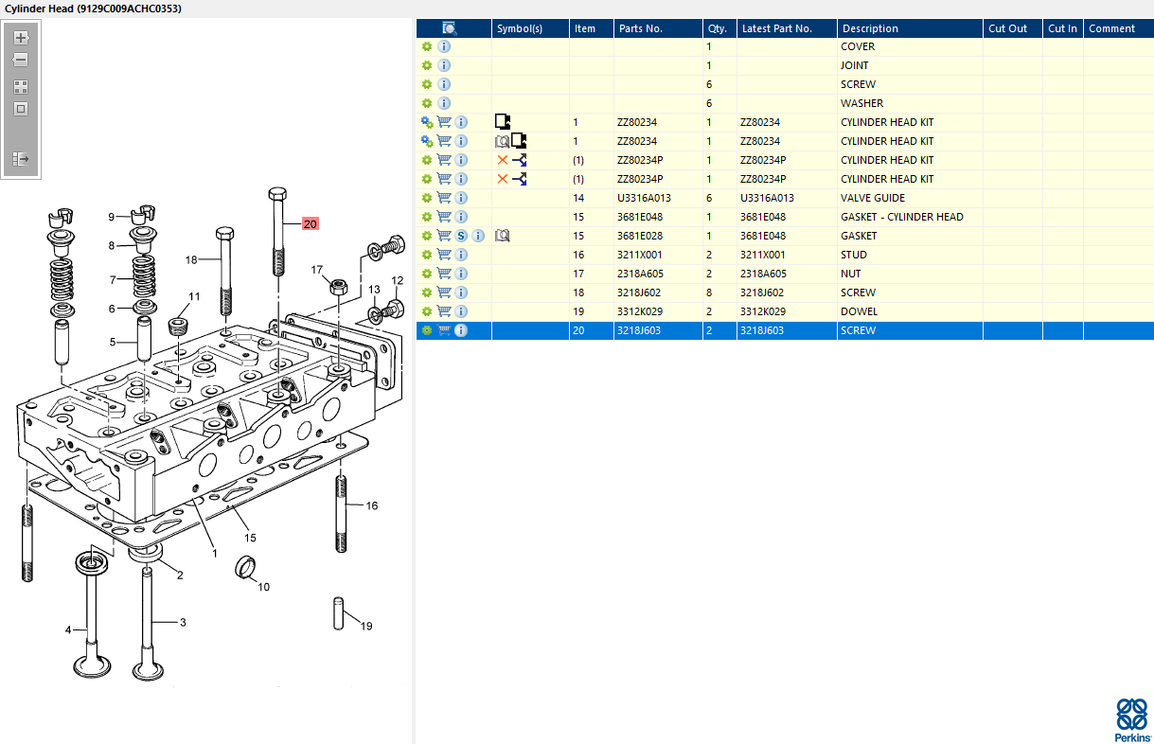
Task: Open info for DOWEL 3312K029
Action: [461, 311]
